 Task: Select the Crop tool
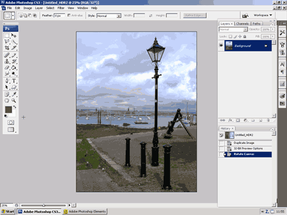(x=7, y=48)
